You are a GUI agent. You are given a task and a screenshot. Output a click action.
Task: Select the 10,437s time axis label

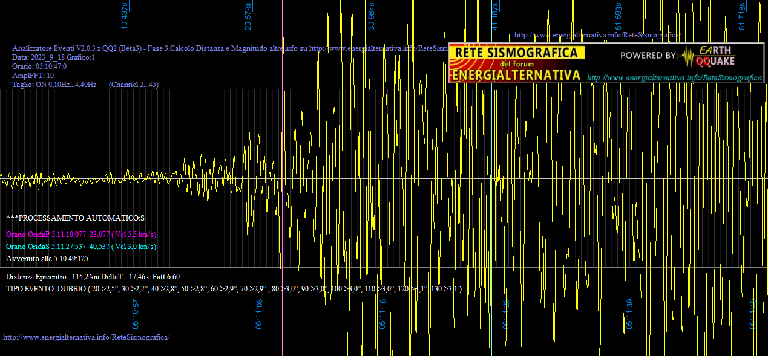125,16
